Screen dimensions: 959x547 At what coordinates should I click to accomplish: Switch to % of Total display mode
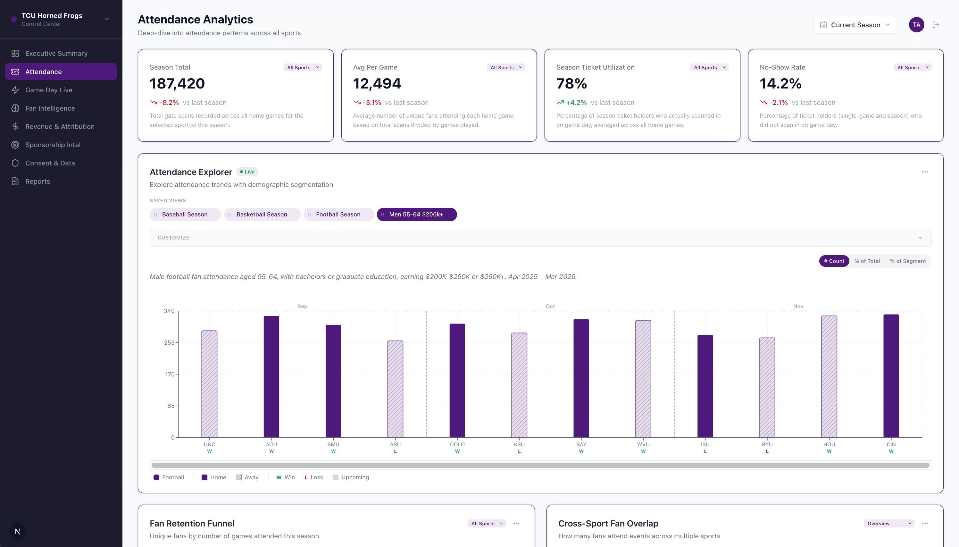pos(867,261)
